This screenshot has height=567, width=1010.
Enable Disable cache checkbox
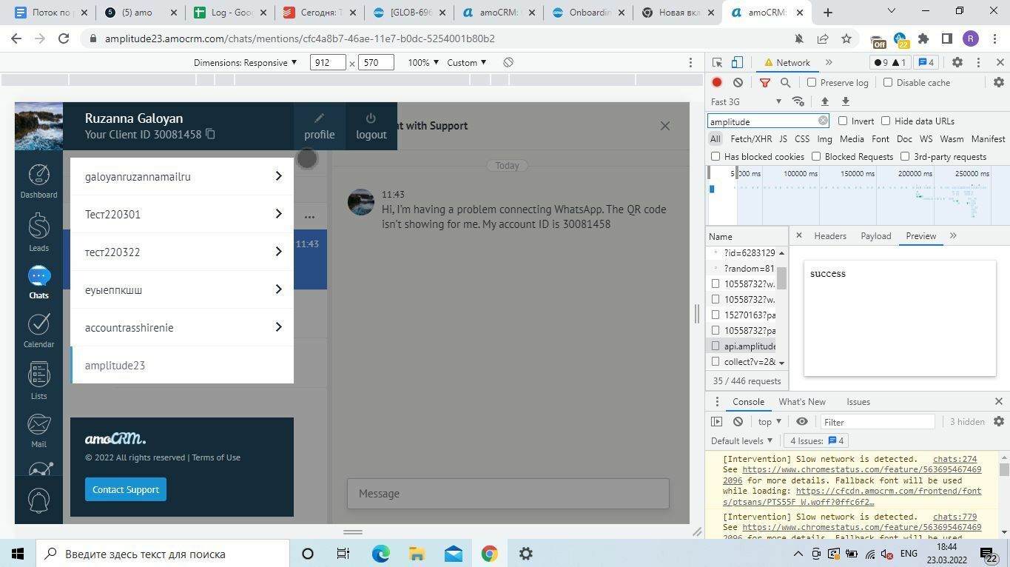[x=888, y=83]
